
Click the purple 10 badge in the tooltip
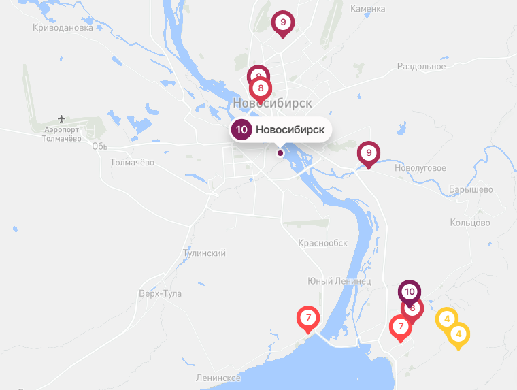coord(241,130)
